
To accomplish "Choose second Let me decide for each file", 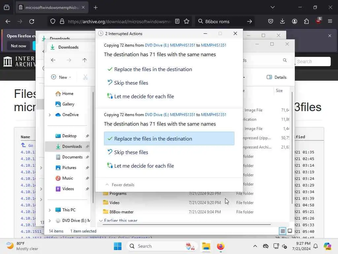I will pyautogui.click(x=169, y=166).
